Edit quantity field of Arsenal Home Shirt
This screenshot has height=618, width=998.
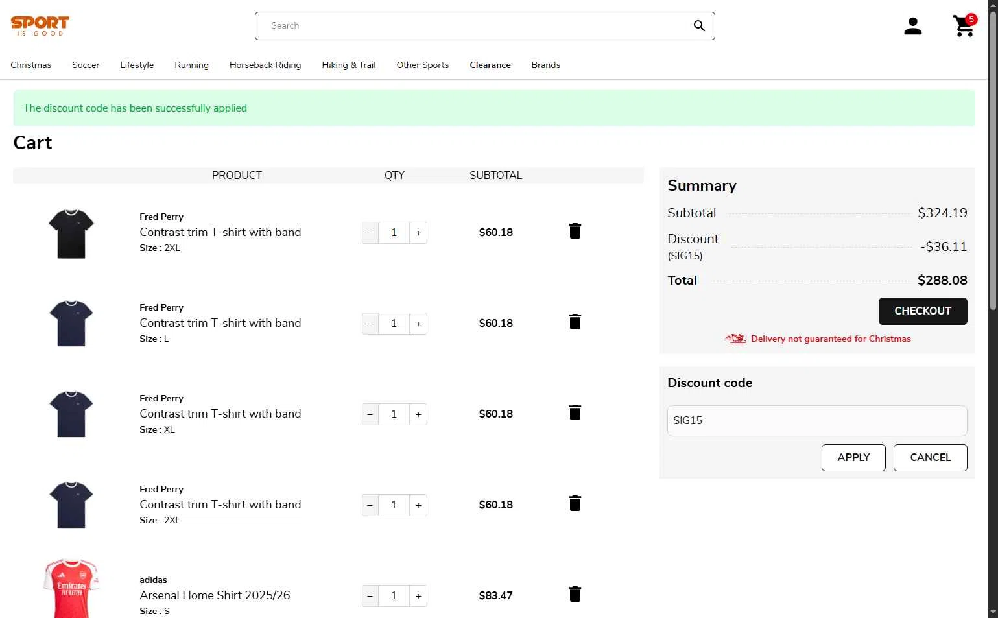point(394,596)
